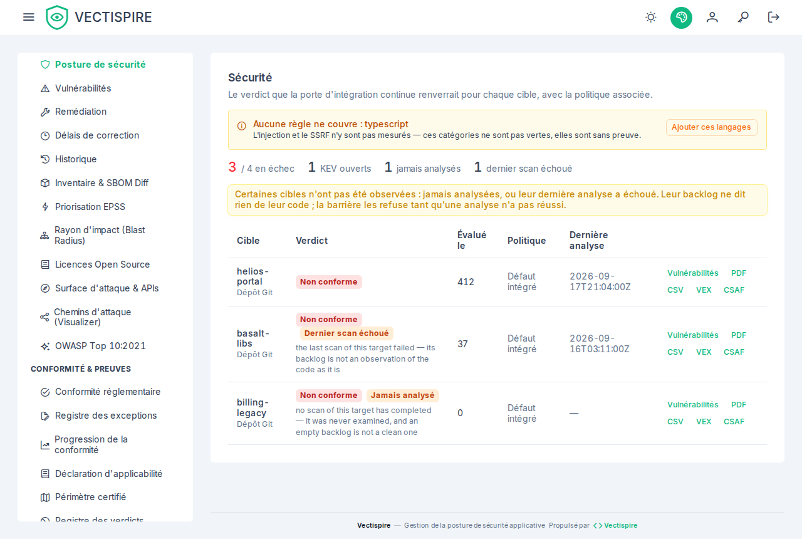
Task: Open the key access icon
Action: pos(743,17)
